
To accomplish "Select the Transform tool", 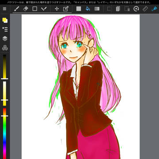I will pos(65,9).
